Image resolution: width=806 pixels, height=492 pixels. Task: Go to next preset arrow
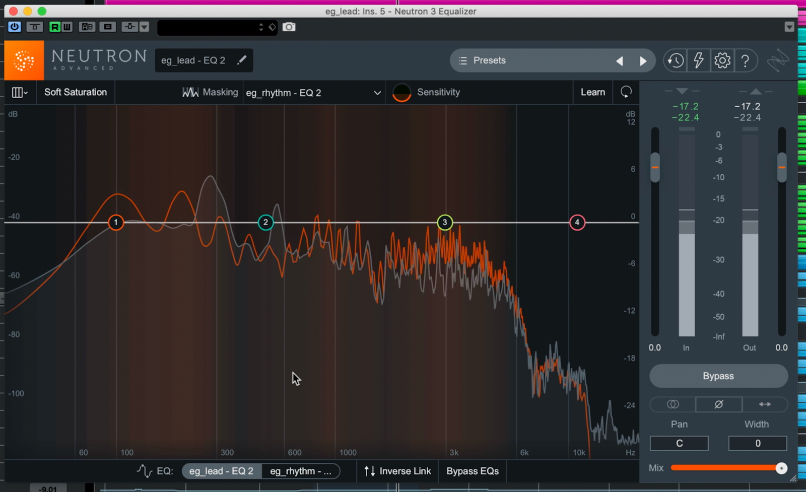pos(643,61)
